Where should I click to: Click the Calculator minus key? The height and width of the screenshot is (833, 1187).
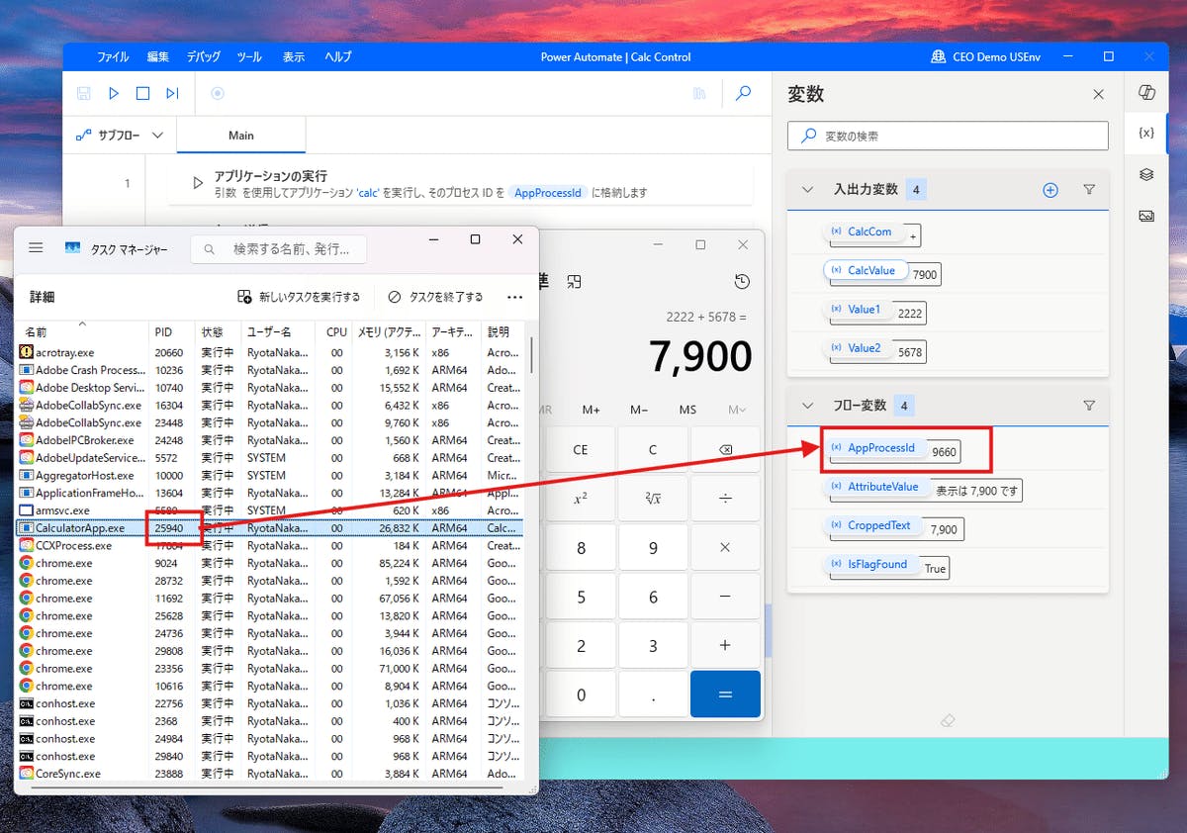pos(725,597)
